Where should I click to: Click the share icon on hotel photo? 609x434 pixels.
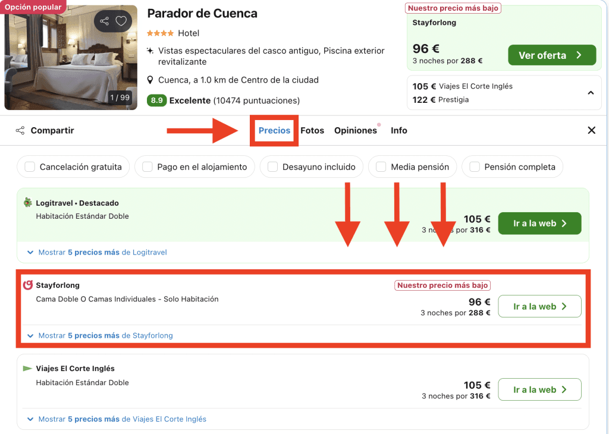(x=105, y=21)
